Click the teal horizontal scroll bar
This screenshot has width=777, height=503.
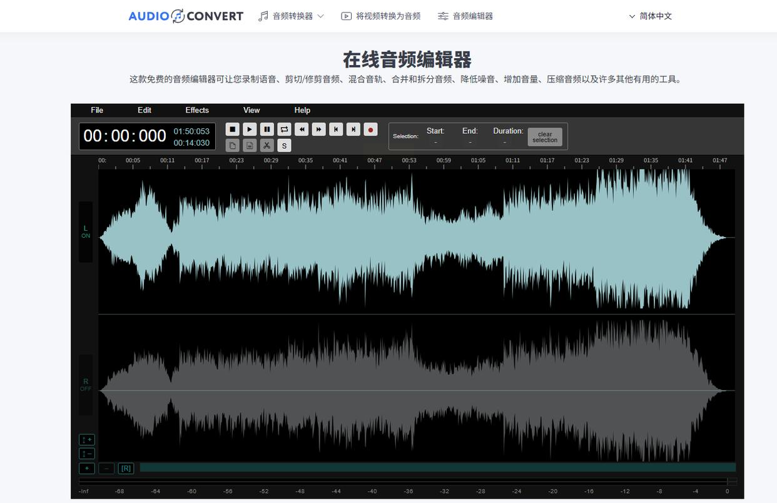(437, 467)
